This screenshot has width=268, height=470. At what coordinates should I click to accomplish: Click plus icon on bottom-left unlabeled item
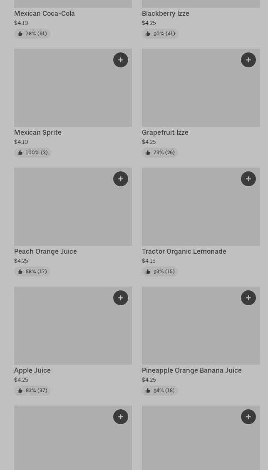[x=121, y=417]
